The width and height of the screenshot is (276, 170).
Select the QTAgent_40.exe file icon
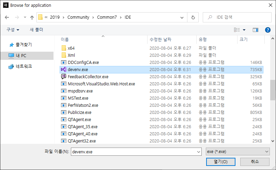click(63, 134)
